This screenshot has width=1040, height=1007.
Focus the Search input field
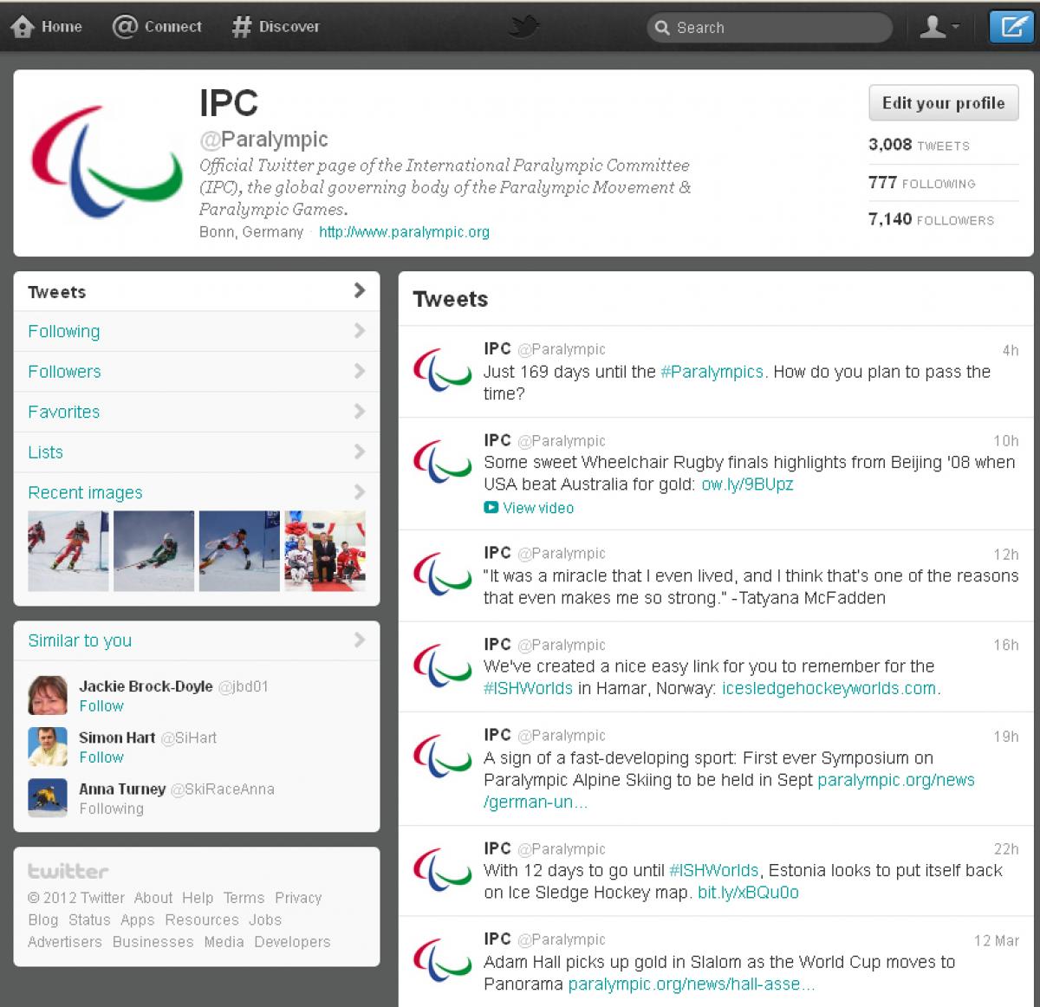(770, 28)
